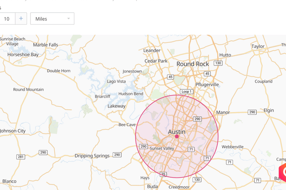Click the Loop 1 highway shield
The width and height of the screenshot is (286, 190).
[186, 92]
